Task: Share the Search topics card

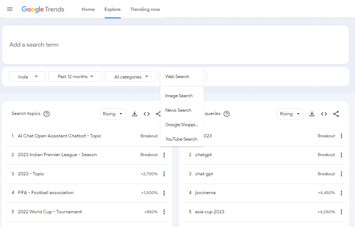Action: (x=158, y=114)
